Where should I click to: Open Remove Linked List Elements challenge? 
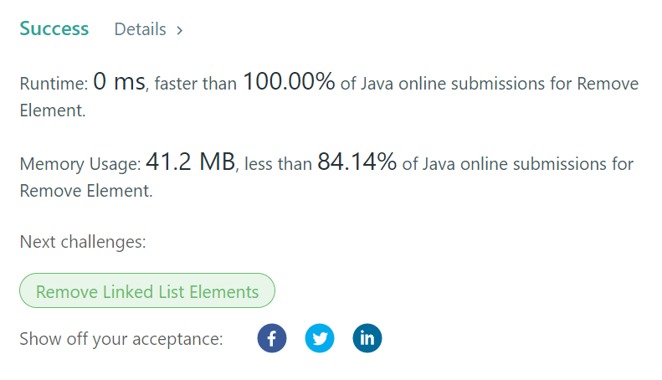click(x=147, y=292)
